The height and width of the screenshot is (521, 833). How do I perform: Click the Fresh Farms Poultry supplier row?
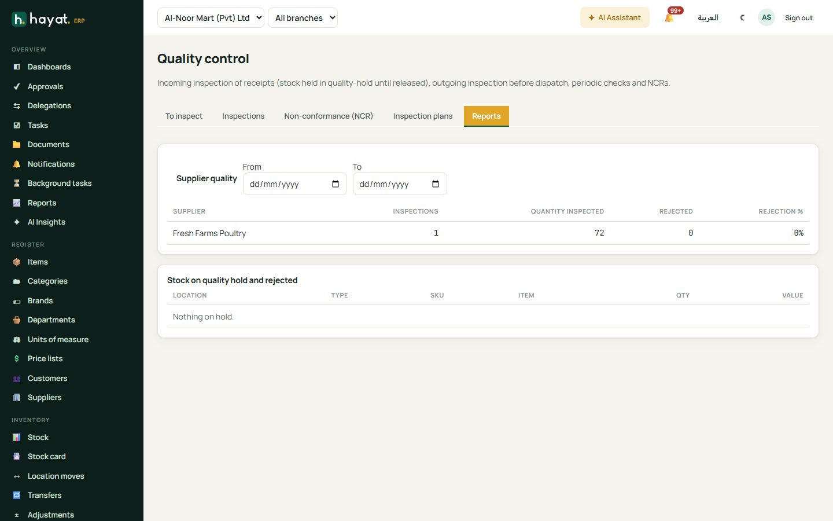tap(488, 233)
